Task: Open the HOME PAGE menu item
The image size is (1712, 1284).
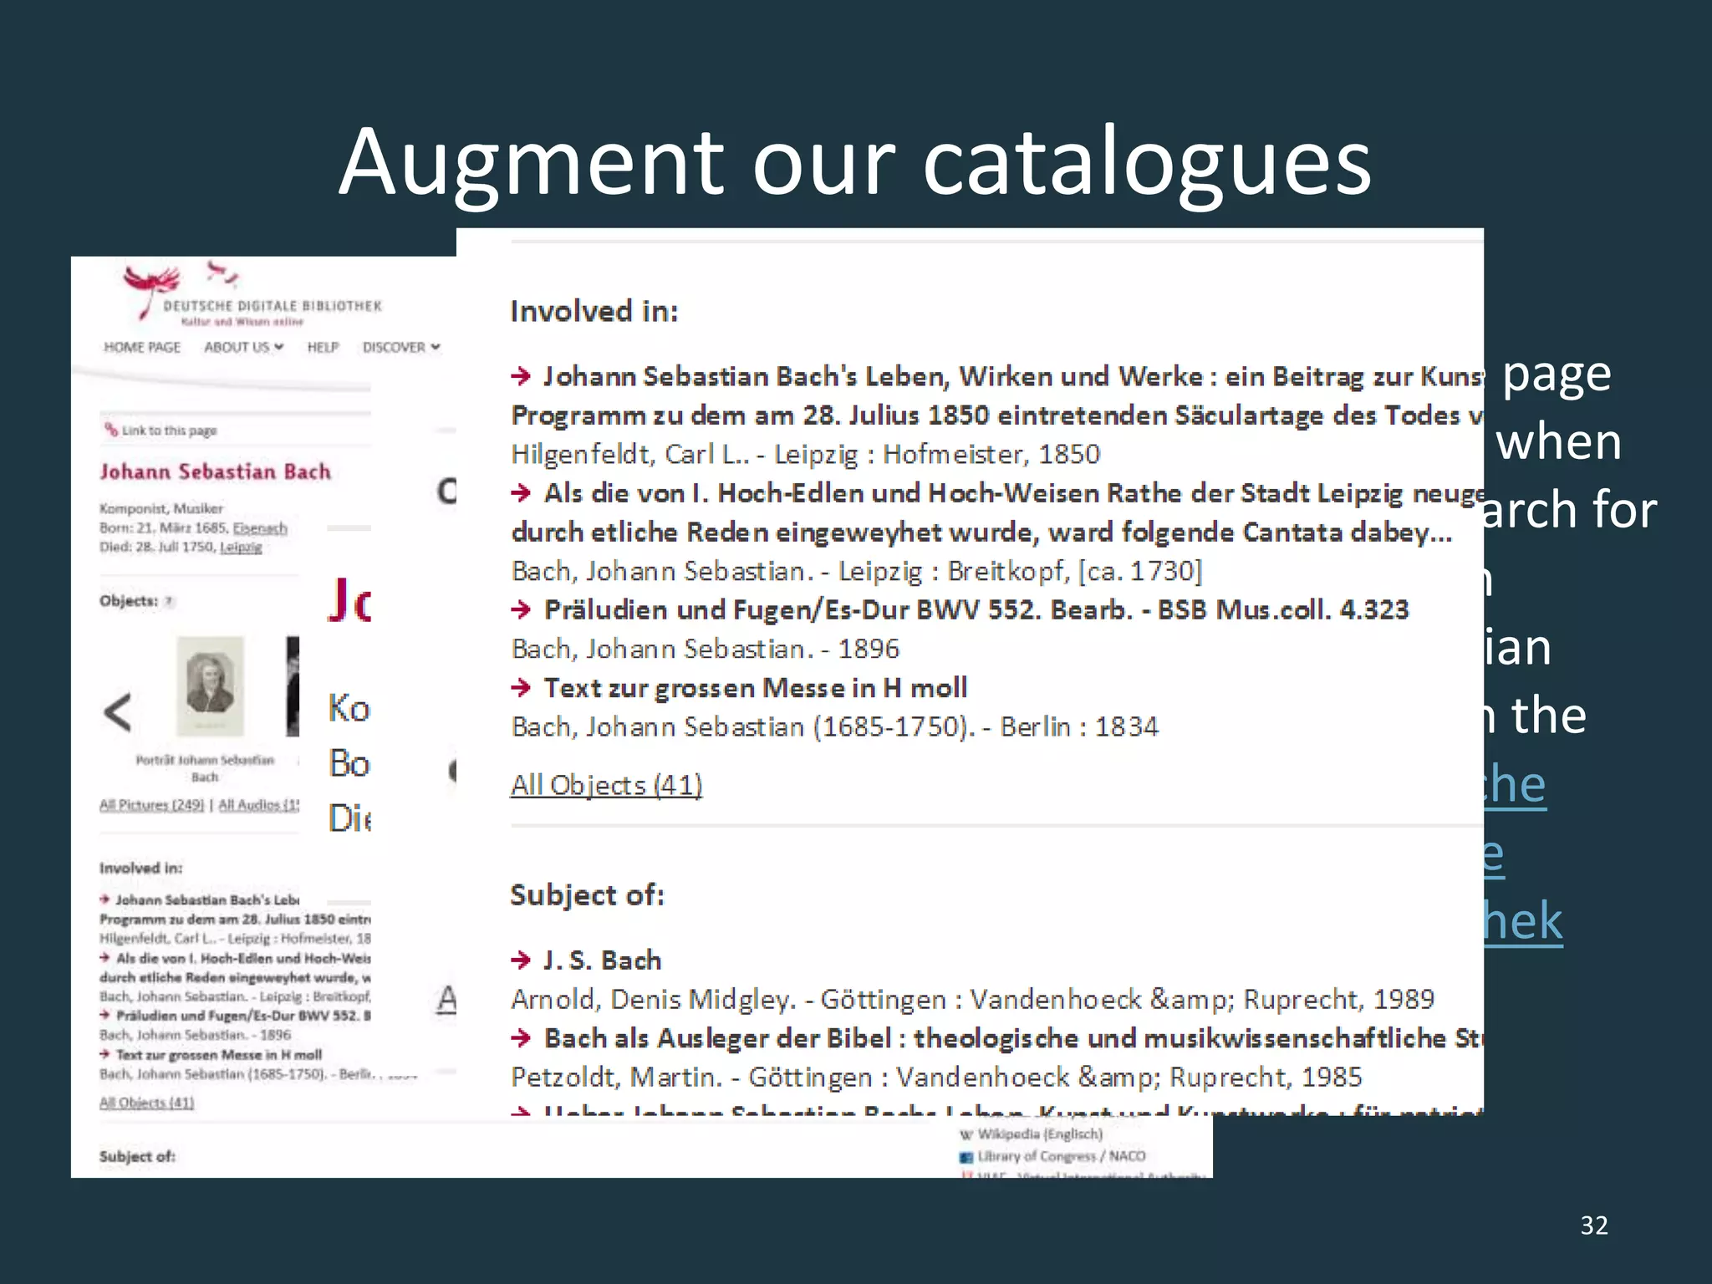Action: coord(142,347)
